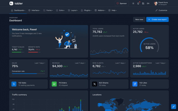Open the Layout menu
The width and height of the screenshot is (178, 111).
point(73,10)
